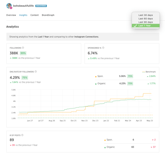The width and height of the screenshot is (165, 157).
Task: Open help icon next to SPONSORED %
Action: click(103, 48)
